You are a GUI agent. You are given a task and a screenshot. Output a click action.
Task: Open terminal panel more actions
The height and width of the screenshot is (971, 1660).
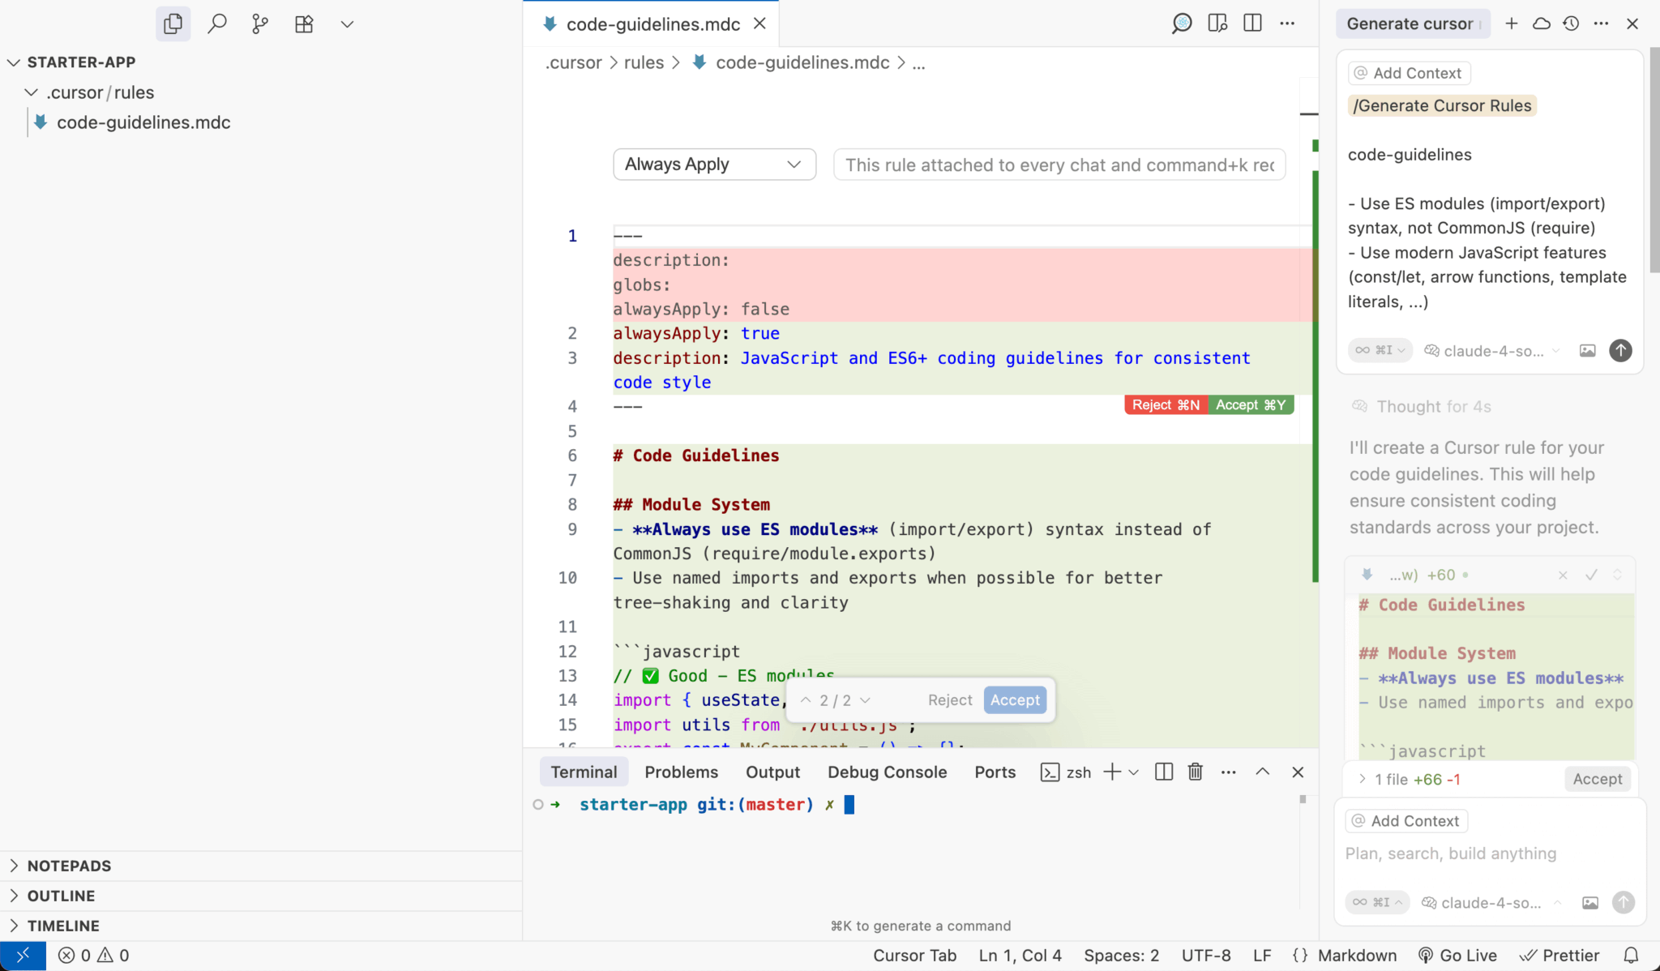(1228, 772)
